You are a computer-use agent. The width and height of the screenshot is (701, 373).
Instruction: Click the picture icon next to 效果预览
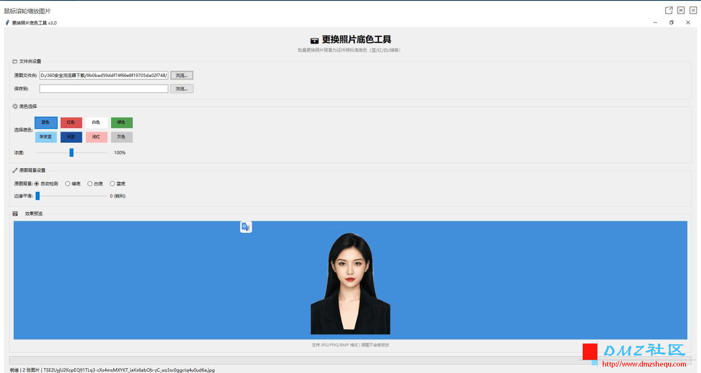15,214
